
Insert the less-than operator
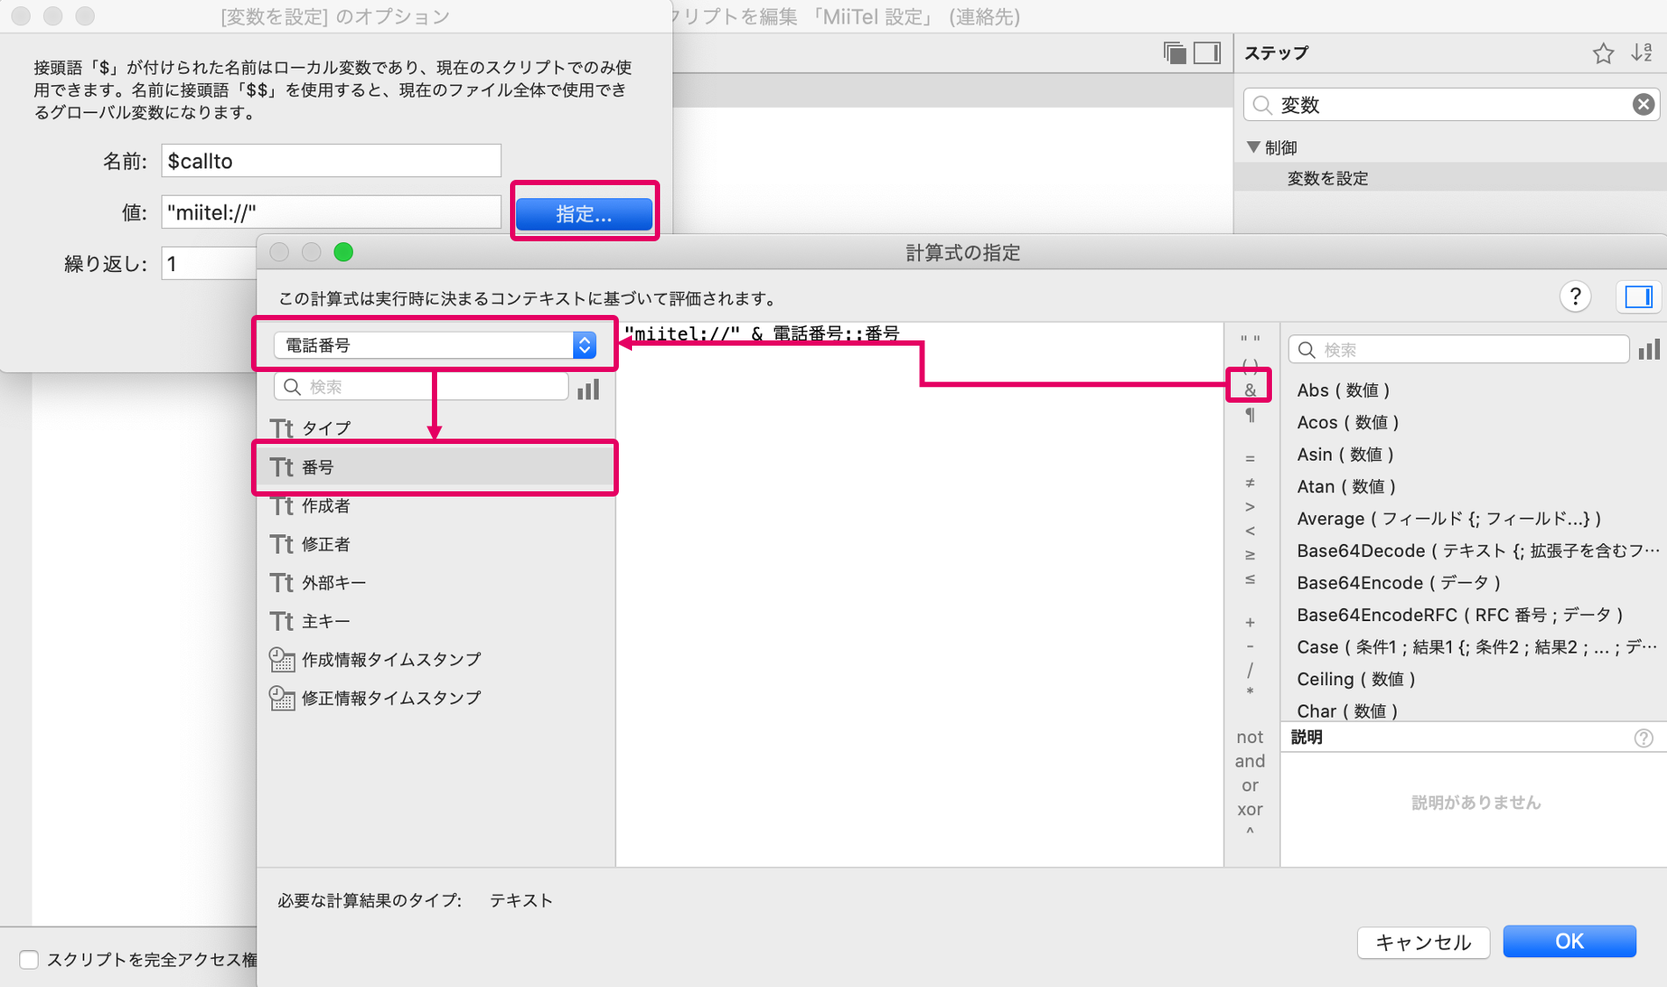click(x=1250, y=531)
